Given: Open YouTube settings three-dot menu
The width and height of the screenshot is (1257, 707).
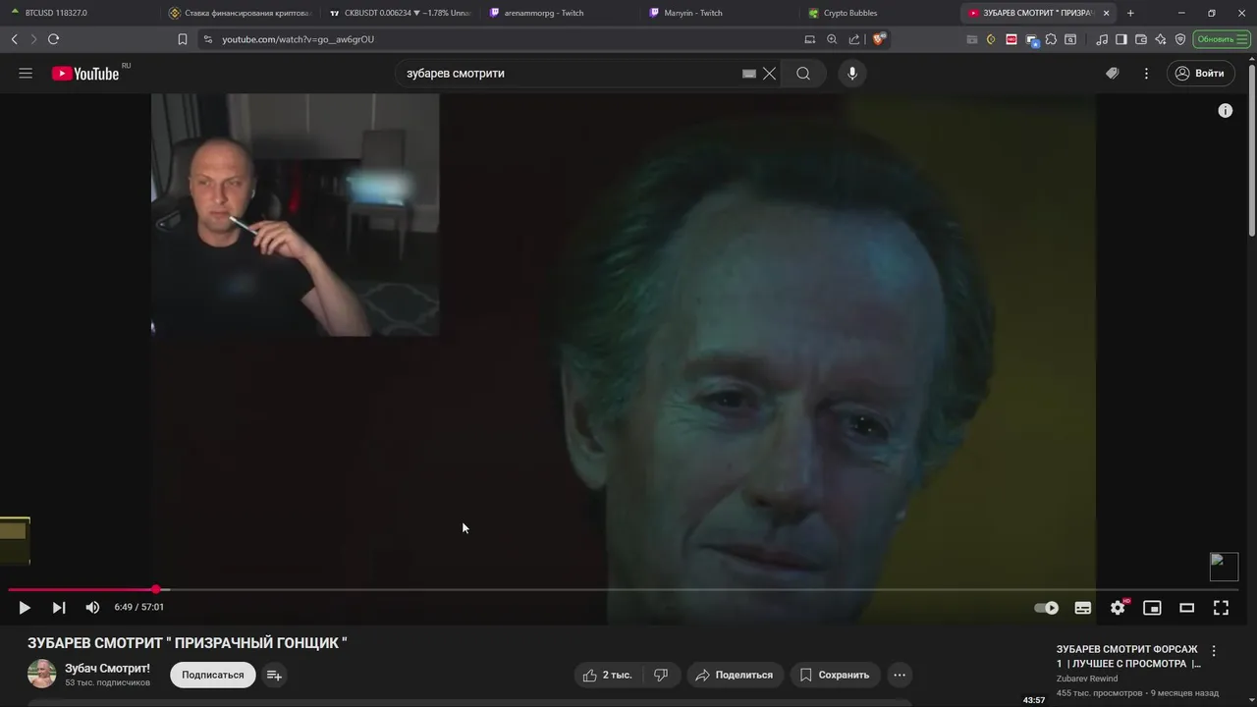Looking at the screenshot, I should pyautogui.click(x=1146, y=74).
